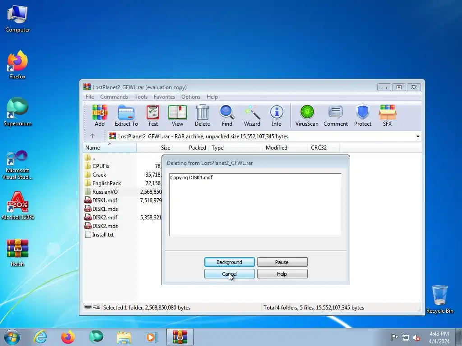Open the View toolbar button
The width and height of the screenshot is (462, 346).
tap(177, 115)
